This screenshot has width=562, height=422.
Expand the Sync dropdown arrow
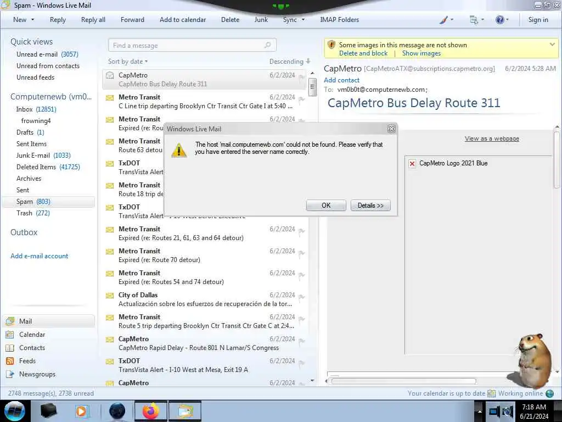tap(303, 20)
